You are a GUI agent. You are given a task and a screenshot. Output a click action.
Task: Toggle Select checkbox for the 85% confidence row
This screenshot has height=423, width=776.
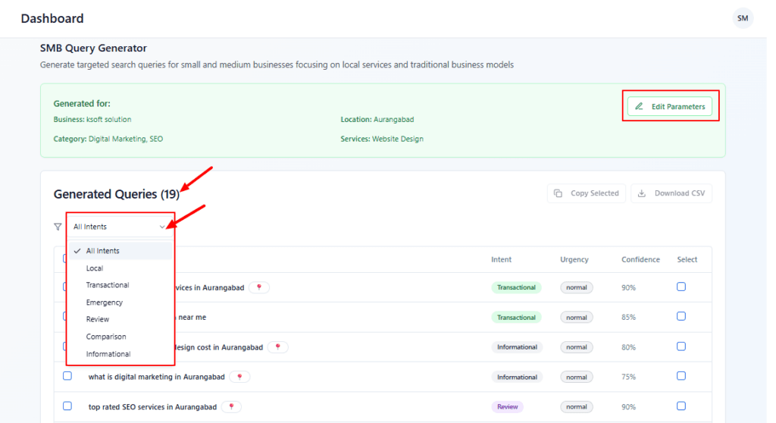coord(681,316)
